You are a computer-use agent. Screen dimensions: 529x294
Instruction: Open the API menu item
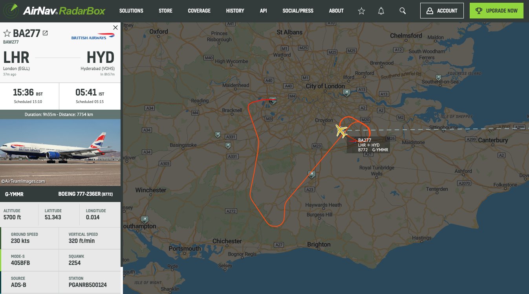point(263,11)
